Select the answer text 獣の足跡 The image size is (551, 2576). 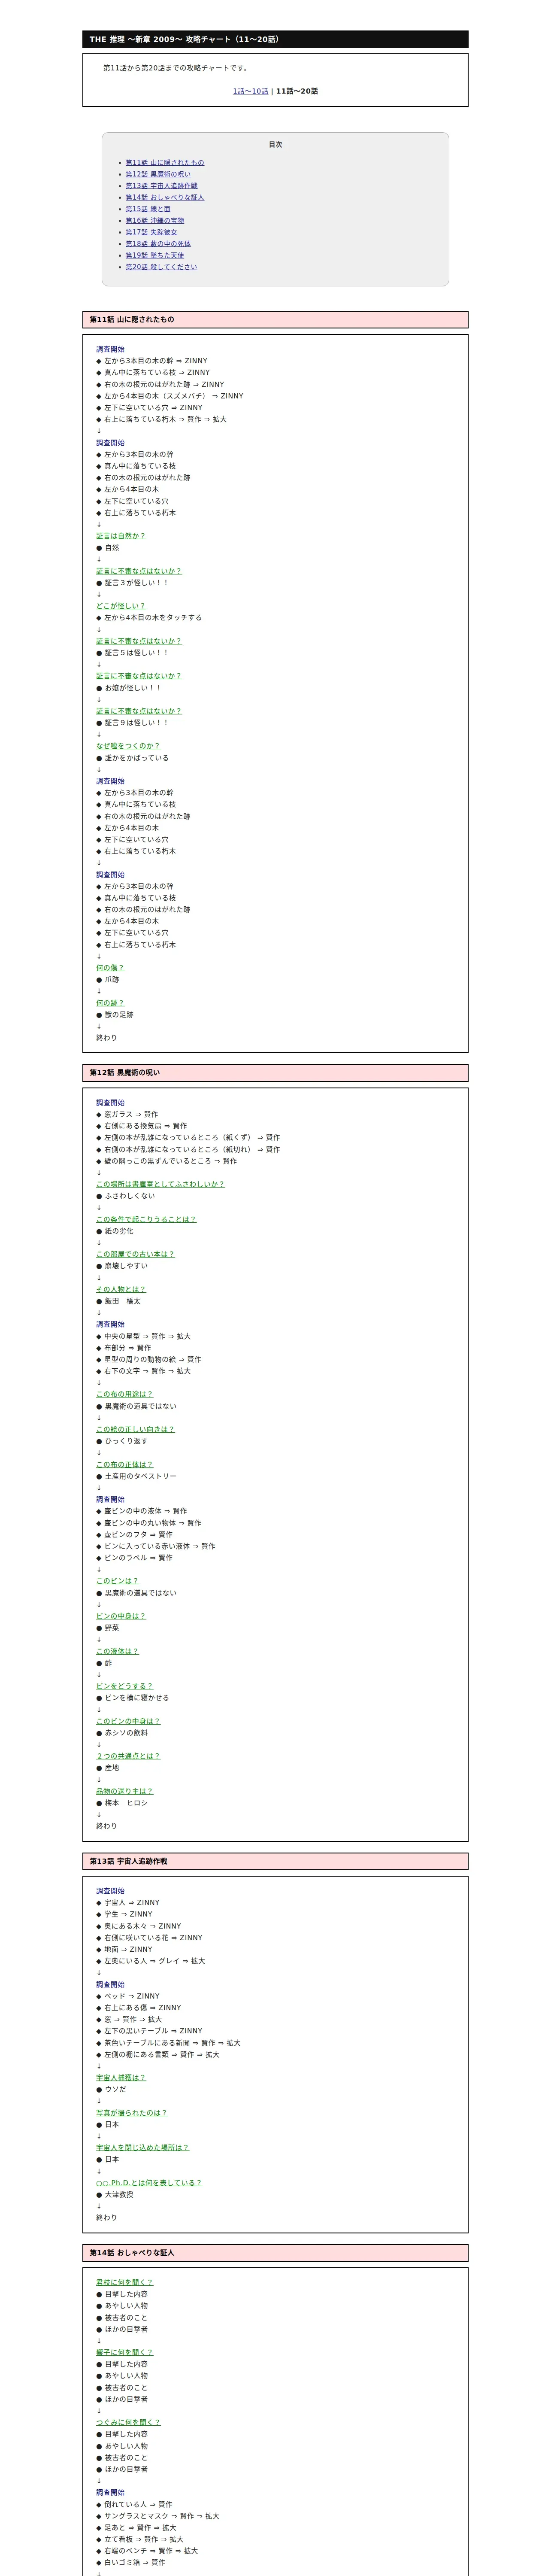click(x=119, y=1015)
